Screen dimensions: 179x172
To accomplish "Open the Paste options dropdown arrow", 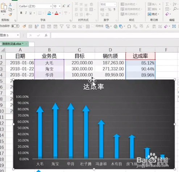I will click(4, 14).
